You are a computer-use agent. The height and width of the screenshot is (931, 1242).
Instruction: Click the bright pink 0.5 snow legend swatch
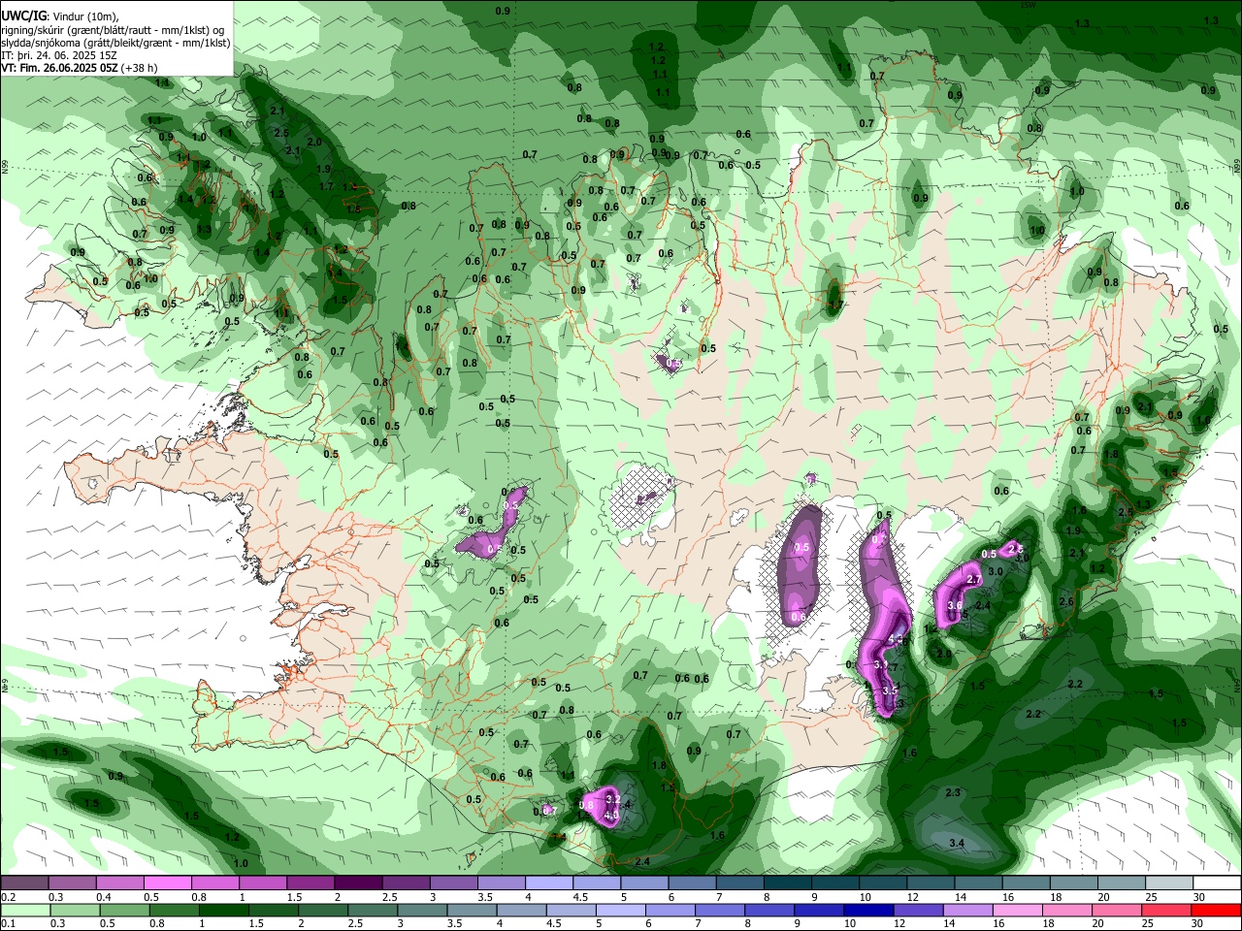click(x=168, y=883)
